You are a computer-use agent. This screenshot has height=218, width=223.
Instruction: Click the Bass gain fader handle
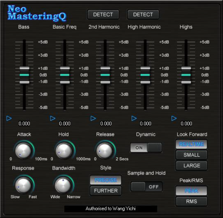(24, 75)
